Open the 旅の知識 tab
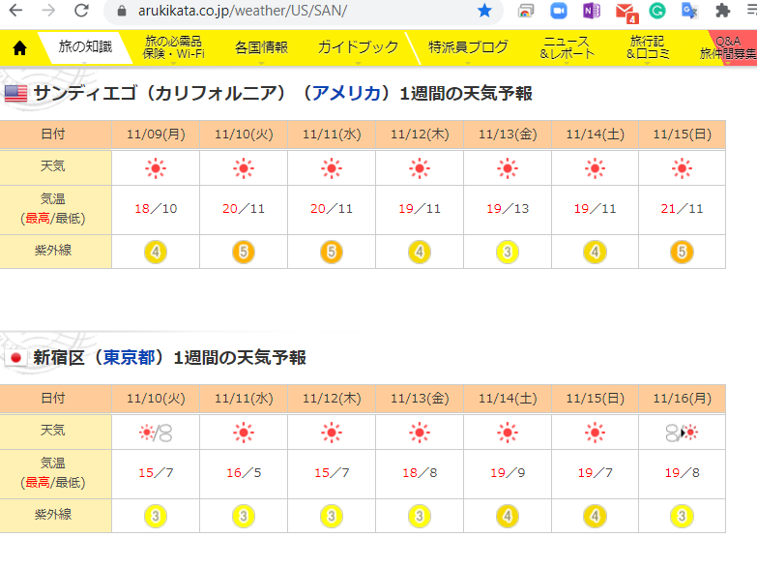Screen dimensions: 757x568 85,46
